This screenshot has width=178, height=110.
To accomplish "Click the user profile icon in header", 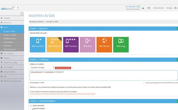I will [x=175, y=8].
